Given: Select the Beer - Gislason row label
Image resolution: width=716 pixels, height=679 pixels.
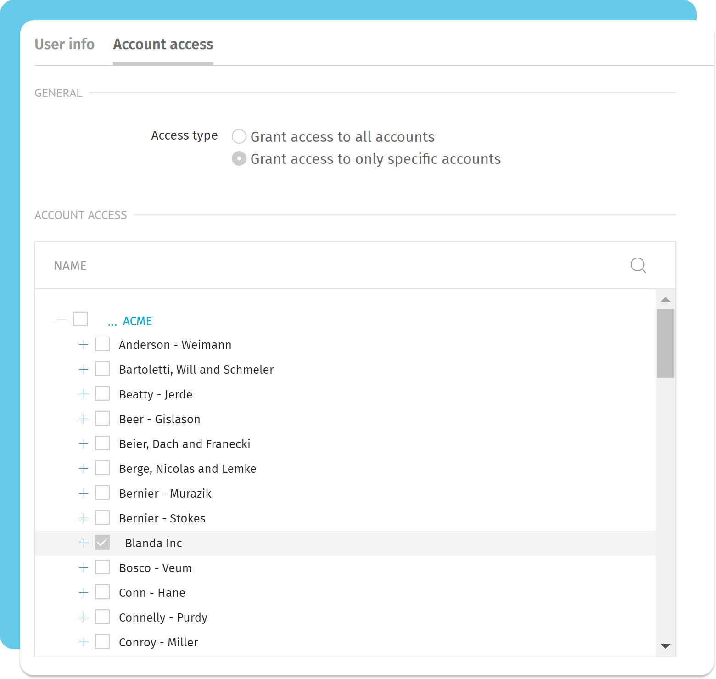Looking at the screenshot, I should pyautogui.click(x=160, y=419).
